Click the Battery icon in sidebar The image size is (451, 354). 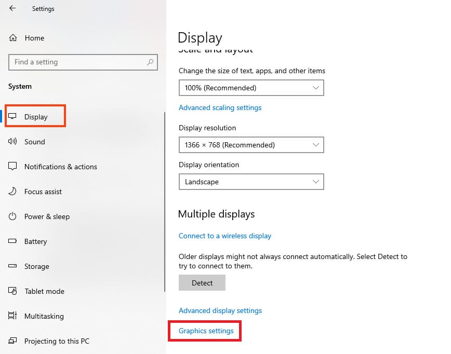[13, 241]
